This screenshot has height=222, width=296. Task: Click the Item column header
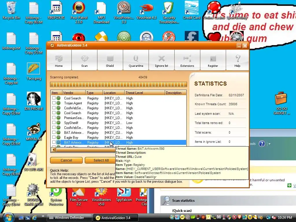[x=56, y=93]
